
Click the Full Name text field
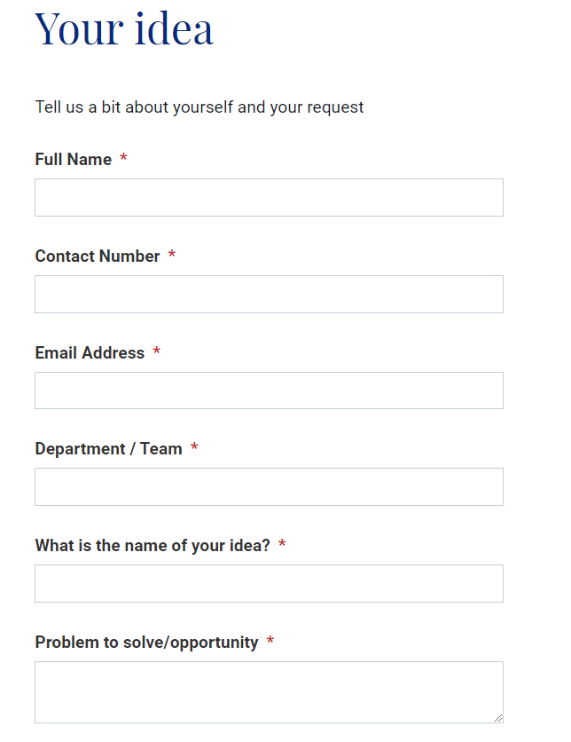tap(269, 197)
